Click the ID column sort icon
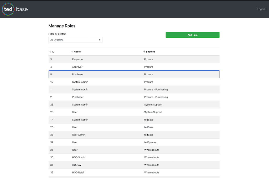This screenshot has height=178, width=269. click(50, 52)
